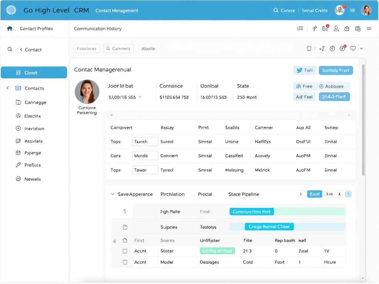
Task: Click the vertical scrollbar on the right
Action: click(x=363, y=120)
